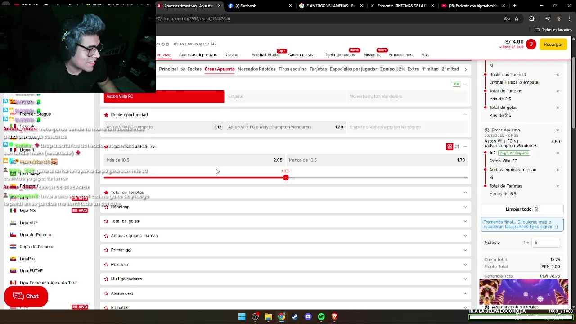
Task: Open Brave browser from the taskbar
Action: [x=334, y=317]
